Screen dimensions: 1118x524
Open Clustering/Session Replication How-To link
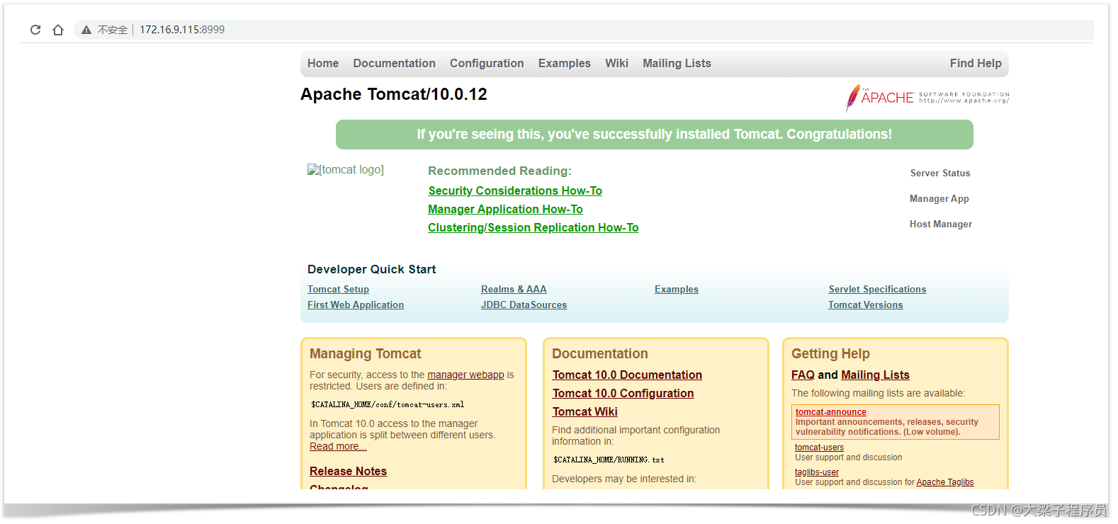(533, 228)
